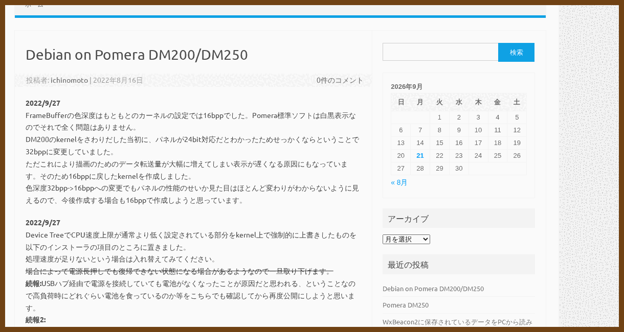Viewport: 624px width, 332px height.
Task: Click calendar day 12
Action: click(x=517, y=130)
